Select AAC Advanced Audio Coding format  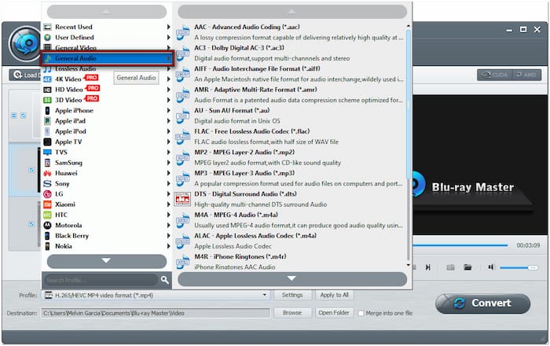tap(291, 32)
